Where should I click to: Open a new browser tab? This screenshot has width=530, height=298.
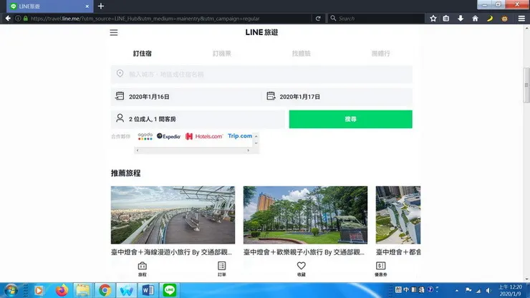pyautogui.click(x=101, y=6)
